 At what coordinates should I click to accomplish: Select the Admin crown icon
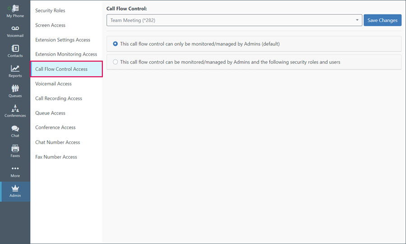(15, 188)
